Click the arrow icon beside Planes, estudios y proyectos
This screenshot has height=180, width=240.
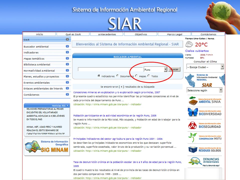pos(67,76)
